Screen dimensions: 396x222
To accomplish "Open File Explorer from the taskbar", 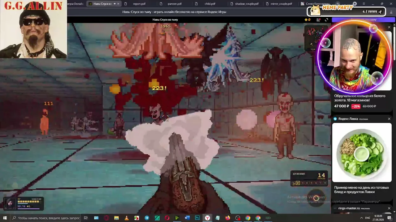I will [116, 218].
